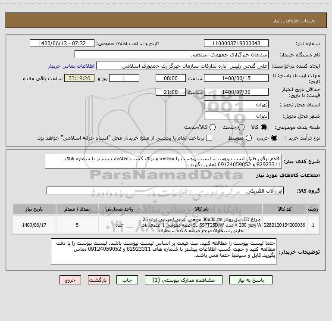The height and width of the screenshot is (321, 332).
Task: Select the کالا radio button
Action: pyautogui.click(x=264, y=127)
